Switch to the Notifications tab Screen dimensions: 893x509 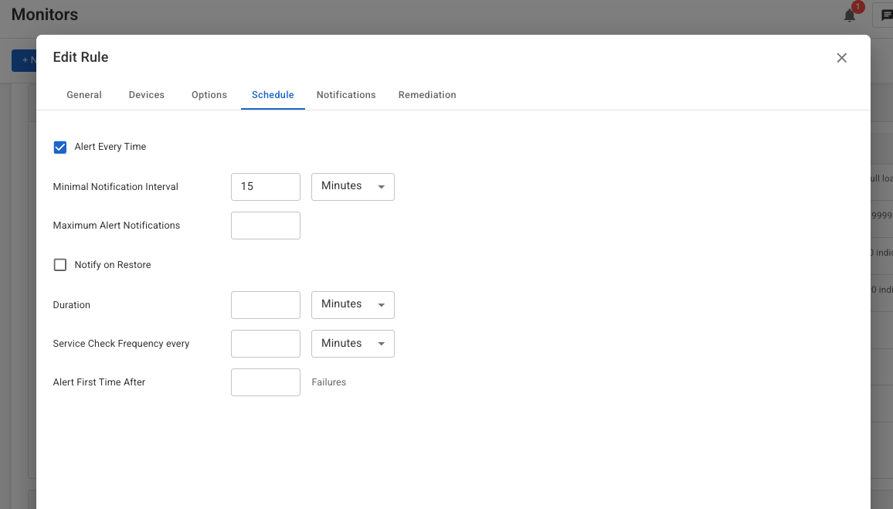346,94
